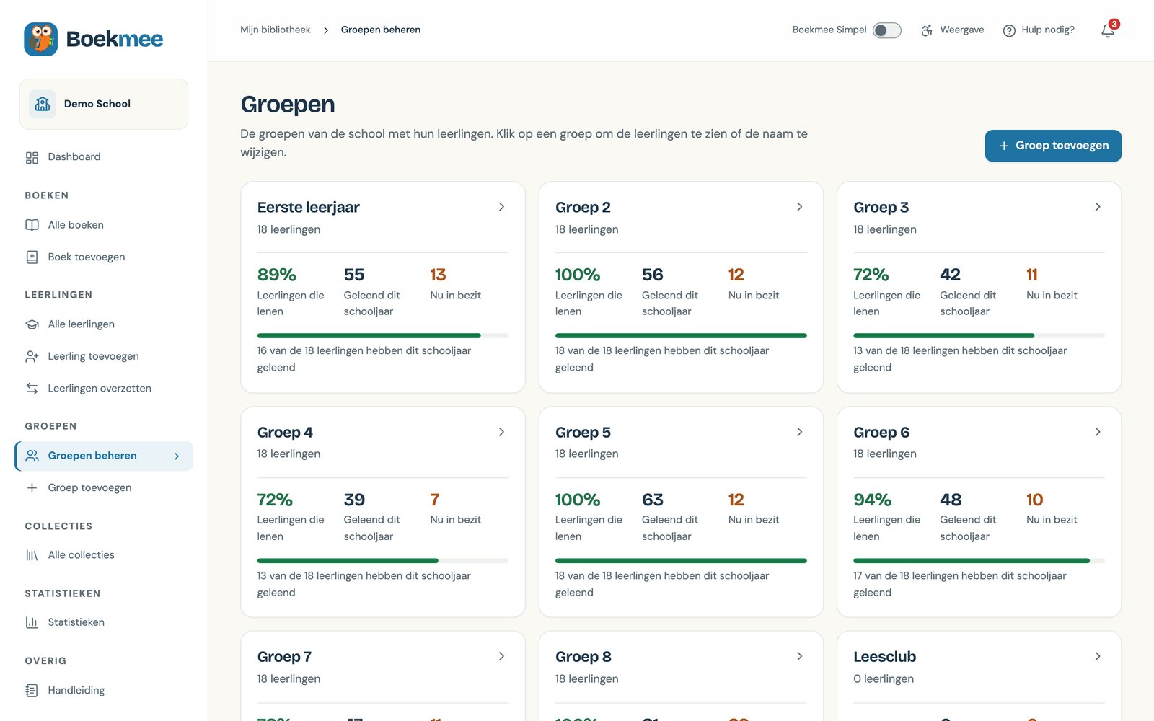Click the Hulp nodig? link

1048,30
